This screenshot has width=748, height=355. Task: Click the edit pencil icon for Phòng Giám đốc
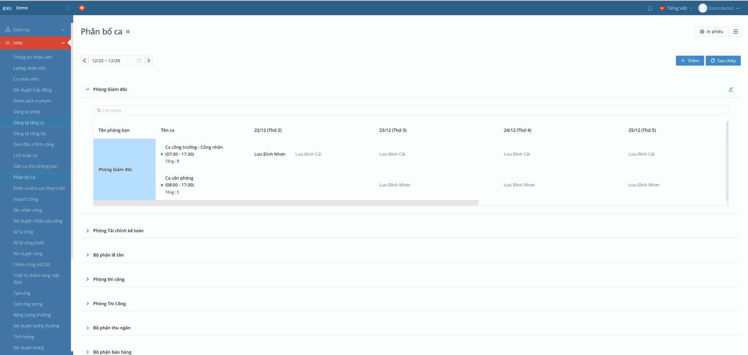pos(731,90)
